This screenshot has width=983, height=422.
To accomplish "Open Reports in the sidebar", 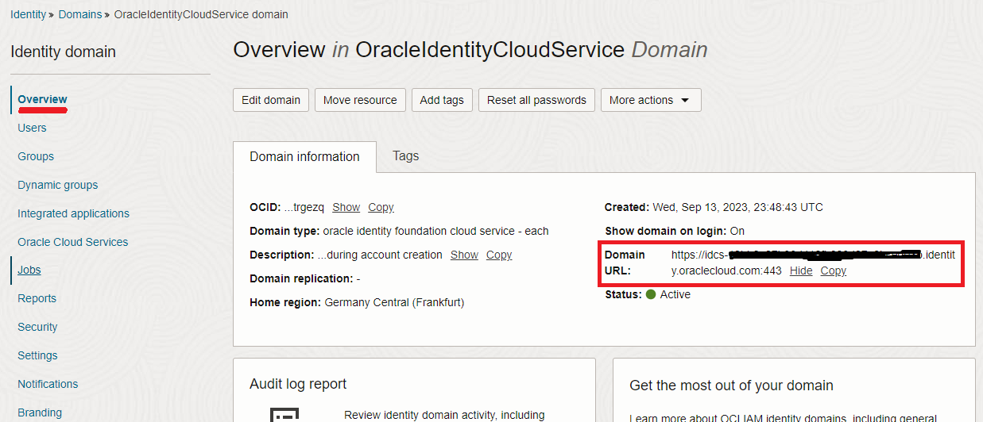I will coord(37,298).
